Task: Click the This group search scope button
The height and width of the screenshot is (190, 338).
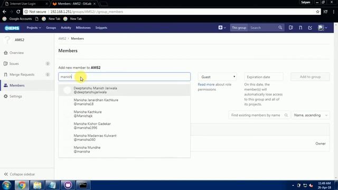Action: [239, 27]
